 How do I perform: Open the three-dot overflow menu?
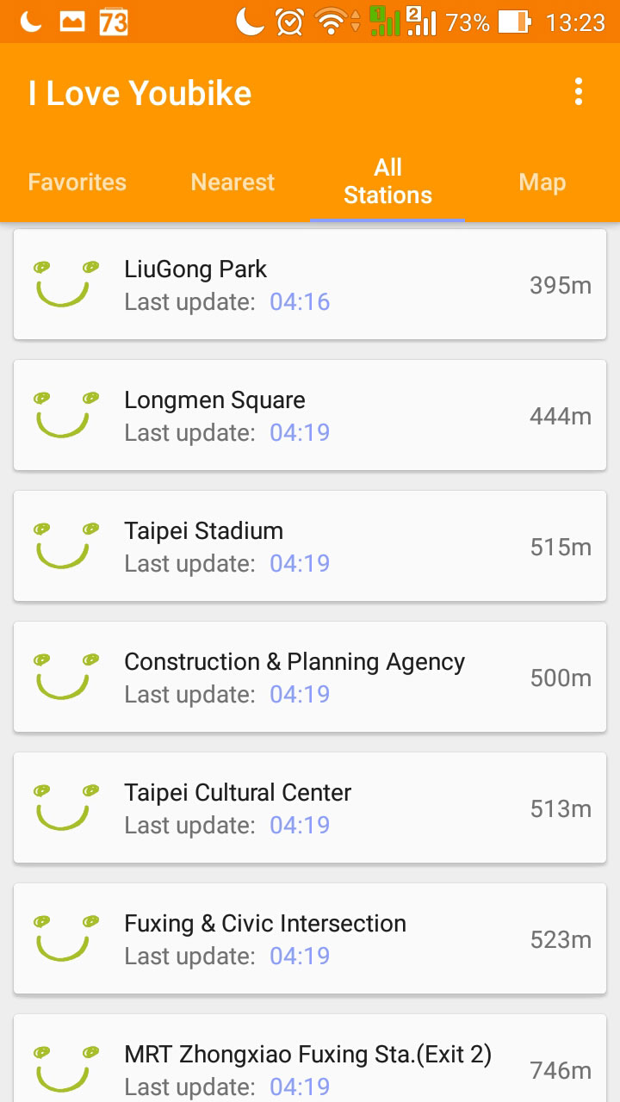pos(579,92)
